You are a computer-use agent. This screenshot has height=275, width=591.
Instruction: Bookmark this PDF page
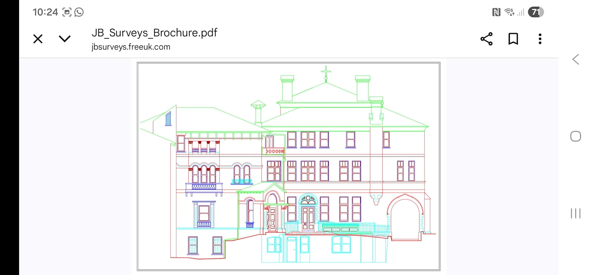[x=513, y=39]
